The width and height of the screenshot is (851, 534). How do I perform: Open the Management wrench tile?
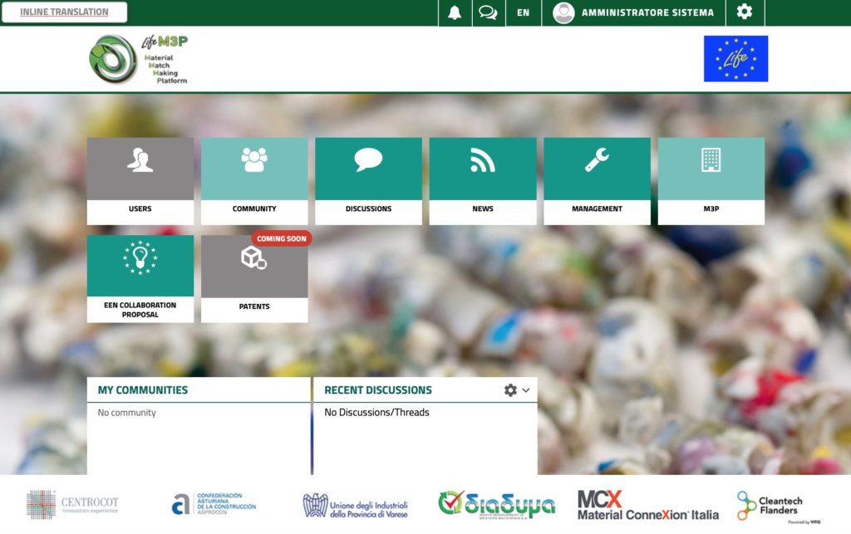[x=597, y=180]
